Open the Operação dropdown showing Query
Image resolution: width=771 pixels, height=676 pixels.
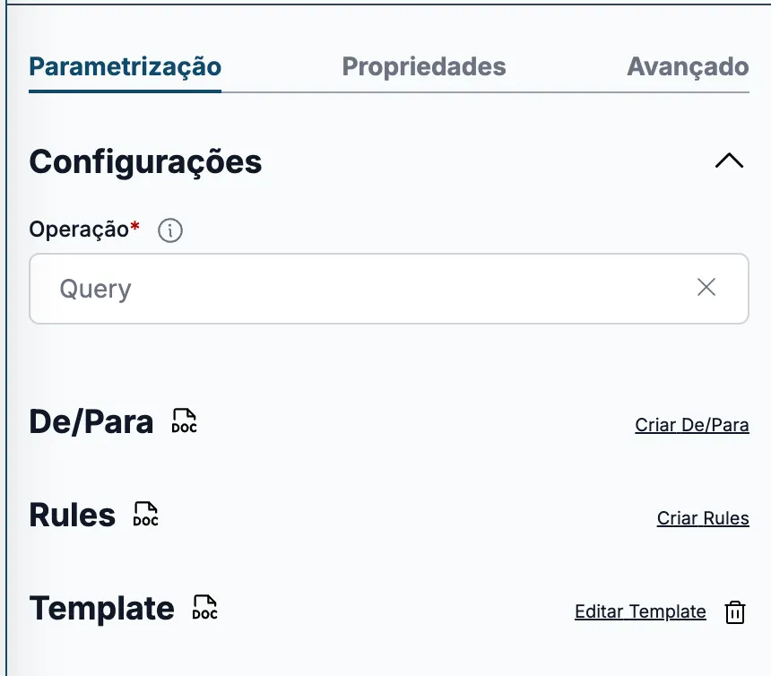point(389,289)
